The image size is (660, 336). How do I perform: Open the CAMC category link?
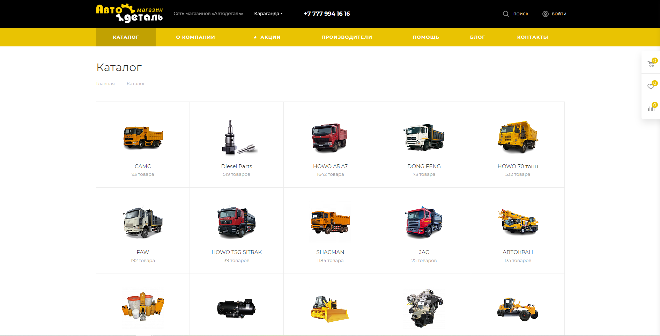point(143,166)
